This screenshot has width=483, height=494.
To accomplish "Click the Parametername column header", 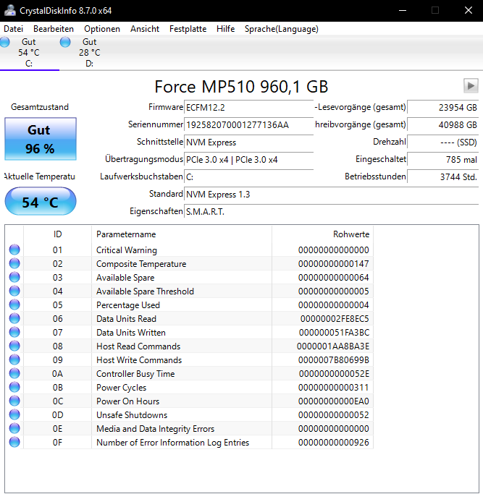I will pos(182,234).
